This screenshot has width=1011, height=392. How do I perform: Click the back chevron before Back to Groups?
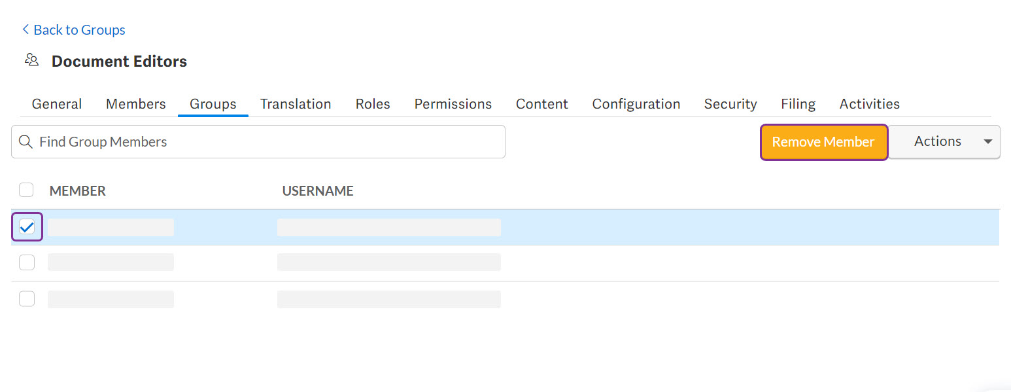tap(24, 29)
